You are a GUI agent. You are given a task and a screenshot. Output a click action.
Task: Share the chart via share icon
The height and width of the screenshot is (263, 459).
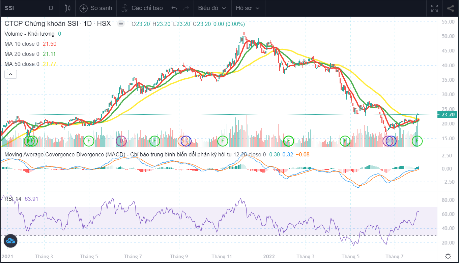coord(450,8)
